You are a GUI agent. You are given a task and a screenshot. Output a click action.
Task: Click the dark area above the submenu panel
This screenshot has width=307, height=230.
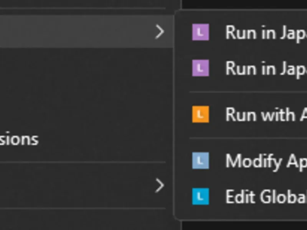pos(246,4)
